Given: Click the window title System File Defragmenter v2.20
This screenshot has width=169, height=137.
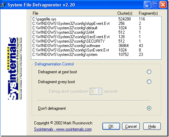Looking at the screenshot, I should pos(41,5).
